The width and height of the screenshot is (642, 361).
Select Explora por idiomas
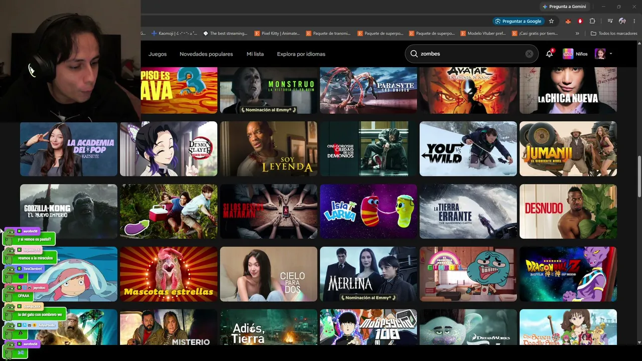(x=301, y=54)
